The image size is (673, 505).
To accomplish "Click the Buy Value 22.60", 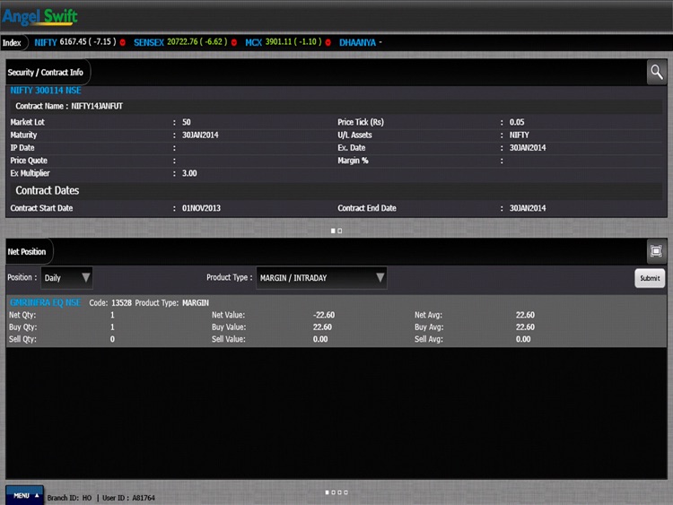I will [322, 327].
